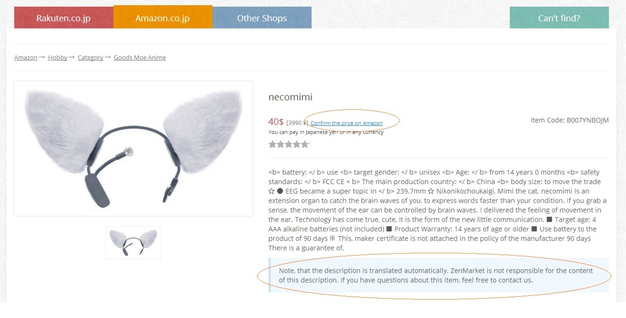Click the fourth rating star
This screenshot has height=318, width=626.
[x=296, y=144]
